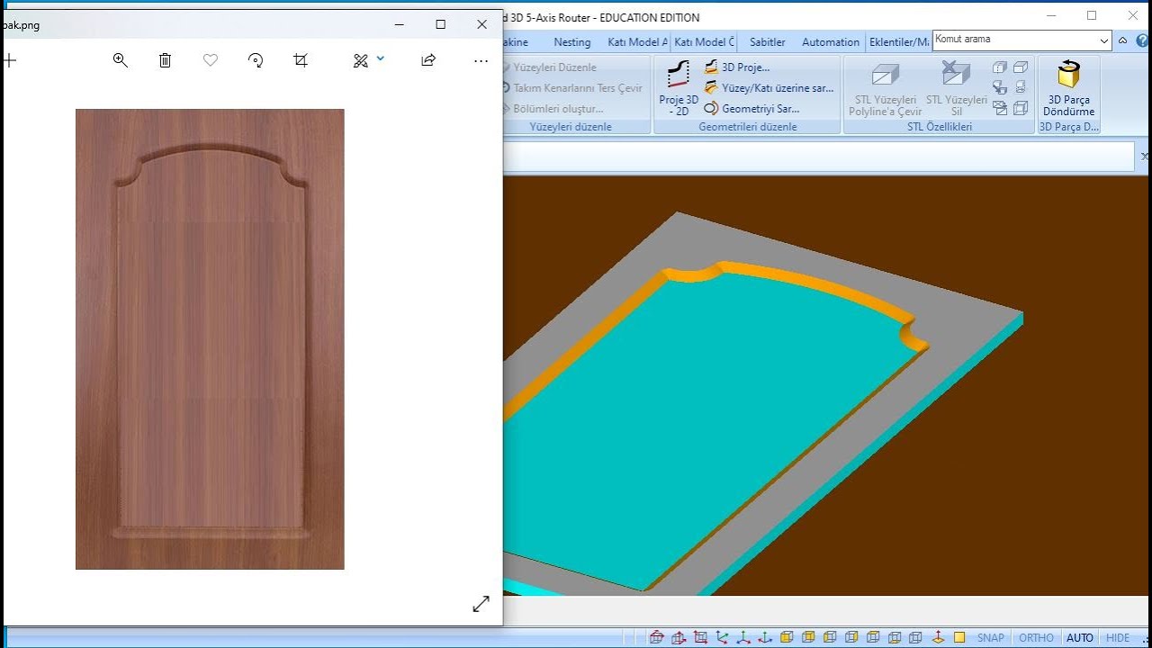Add to a creation plus icon
The image size is (1152, 648).
(9, 60)
